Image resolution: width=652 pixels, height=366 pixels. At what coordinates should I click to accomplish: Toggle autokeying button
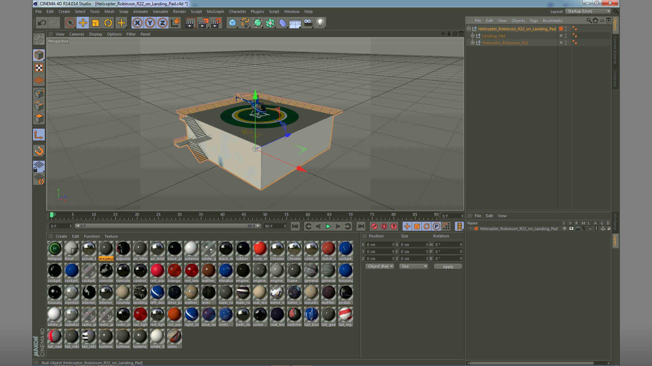coord(384,227)
